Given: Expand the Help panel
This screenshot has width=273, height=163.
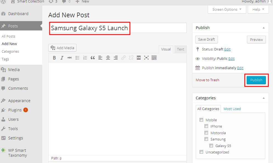Looking at the screenshot, I should pyautogui.click(x=258, y=9).
